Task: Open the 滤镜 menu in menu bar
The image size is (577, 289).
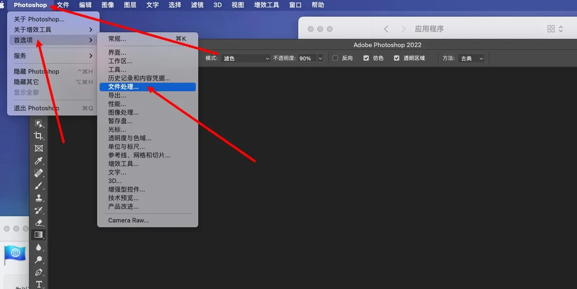Action: click(x=196, y=5)
